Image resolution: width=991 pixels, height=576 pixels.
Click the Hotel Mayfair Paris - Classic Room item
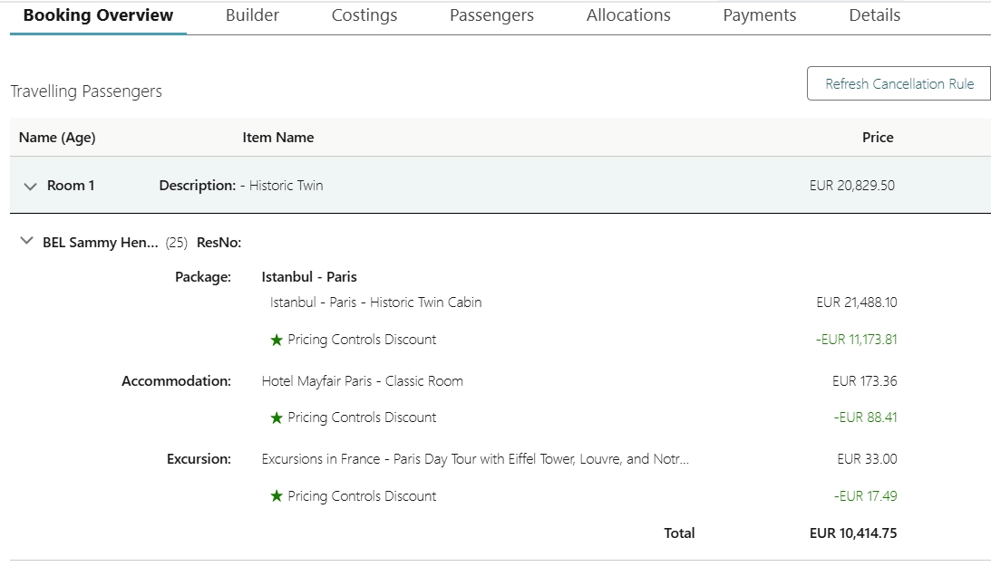pos(362,381)
